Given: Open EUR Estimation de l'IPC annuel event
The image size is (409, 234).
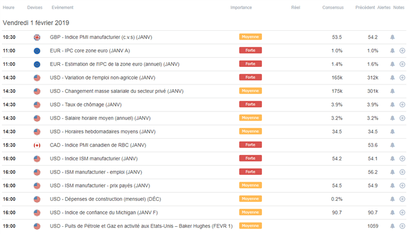Looking at the screenshot, I should click(x=114, y=65).
